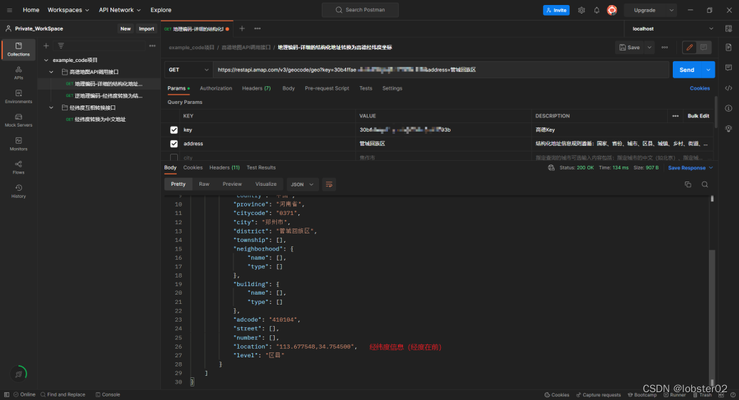Uncheck the key query parameter
The width and height of the screenshot is (739, 400).
pos(174,130)
